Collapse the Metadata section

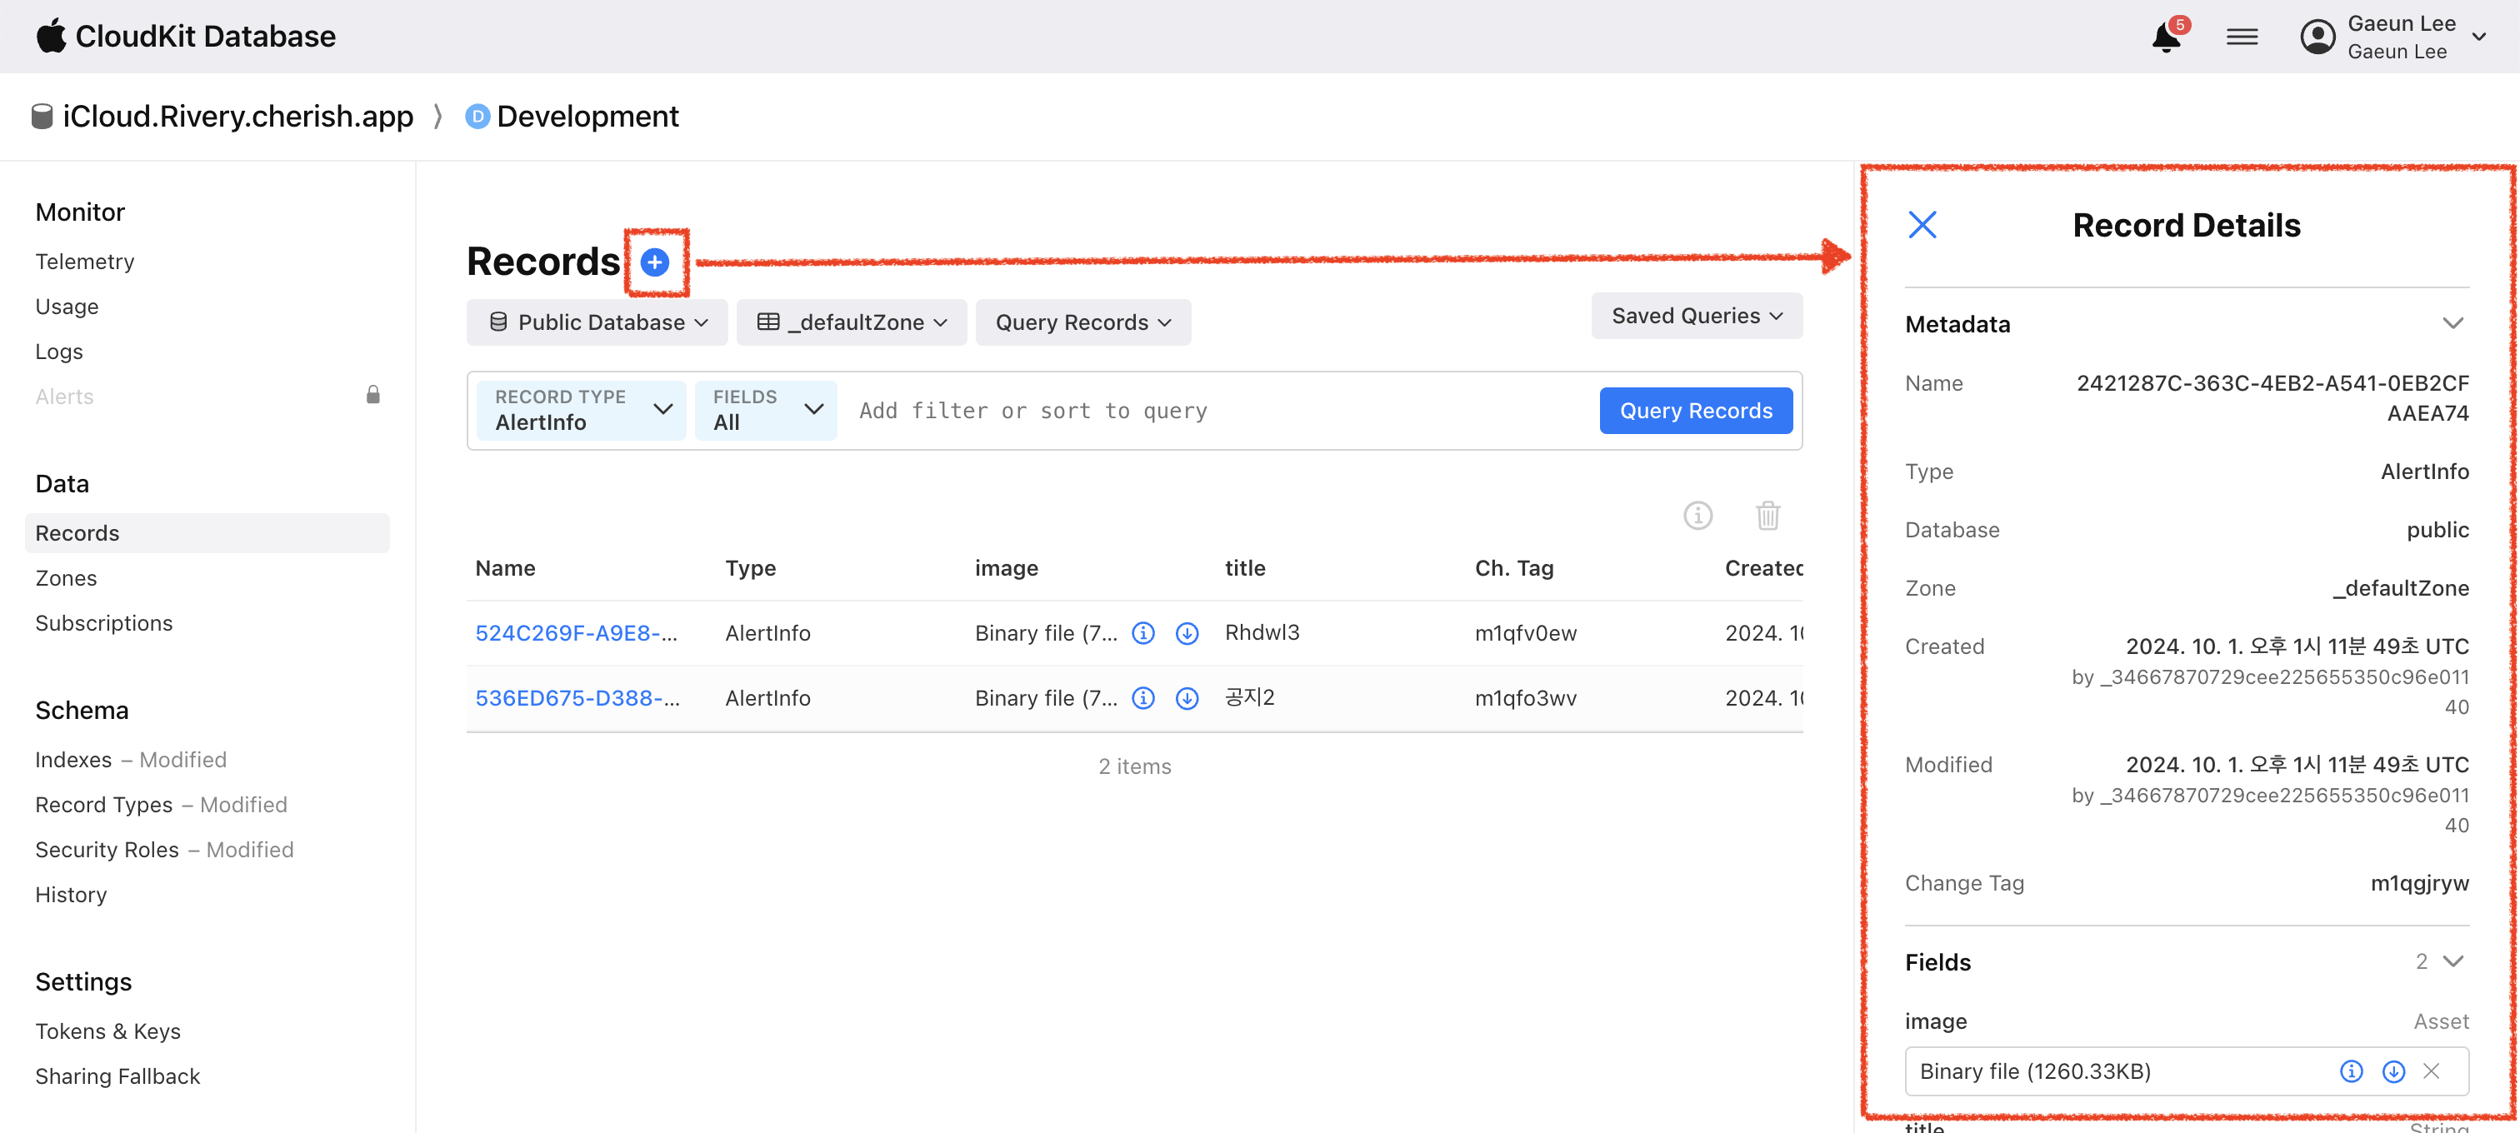point(2452,323)
